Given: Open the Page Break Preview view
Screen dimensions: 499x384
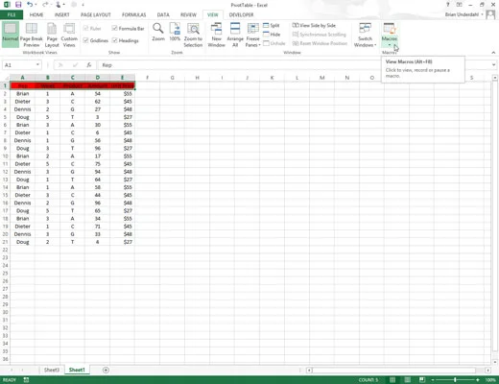Looking at the screenshot, I should tap(32, 35).
